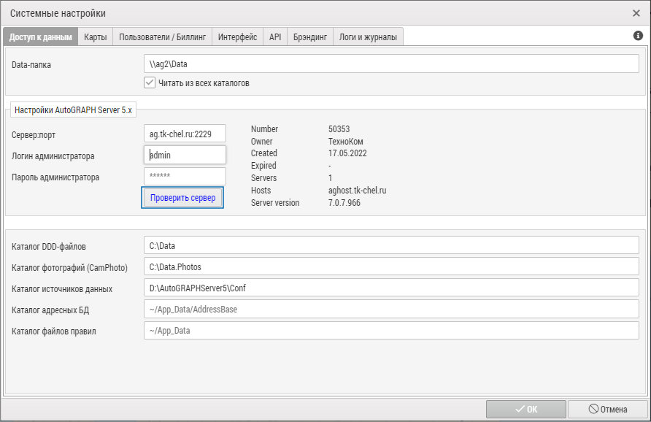Click the Каталог фотографий (CamPhoto) field
The image size is (651, 422).
391,266
